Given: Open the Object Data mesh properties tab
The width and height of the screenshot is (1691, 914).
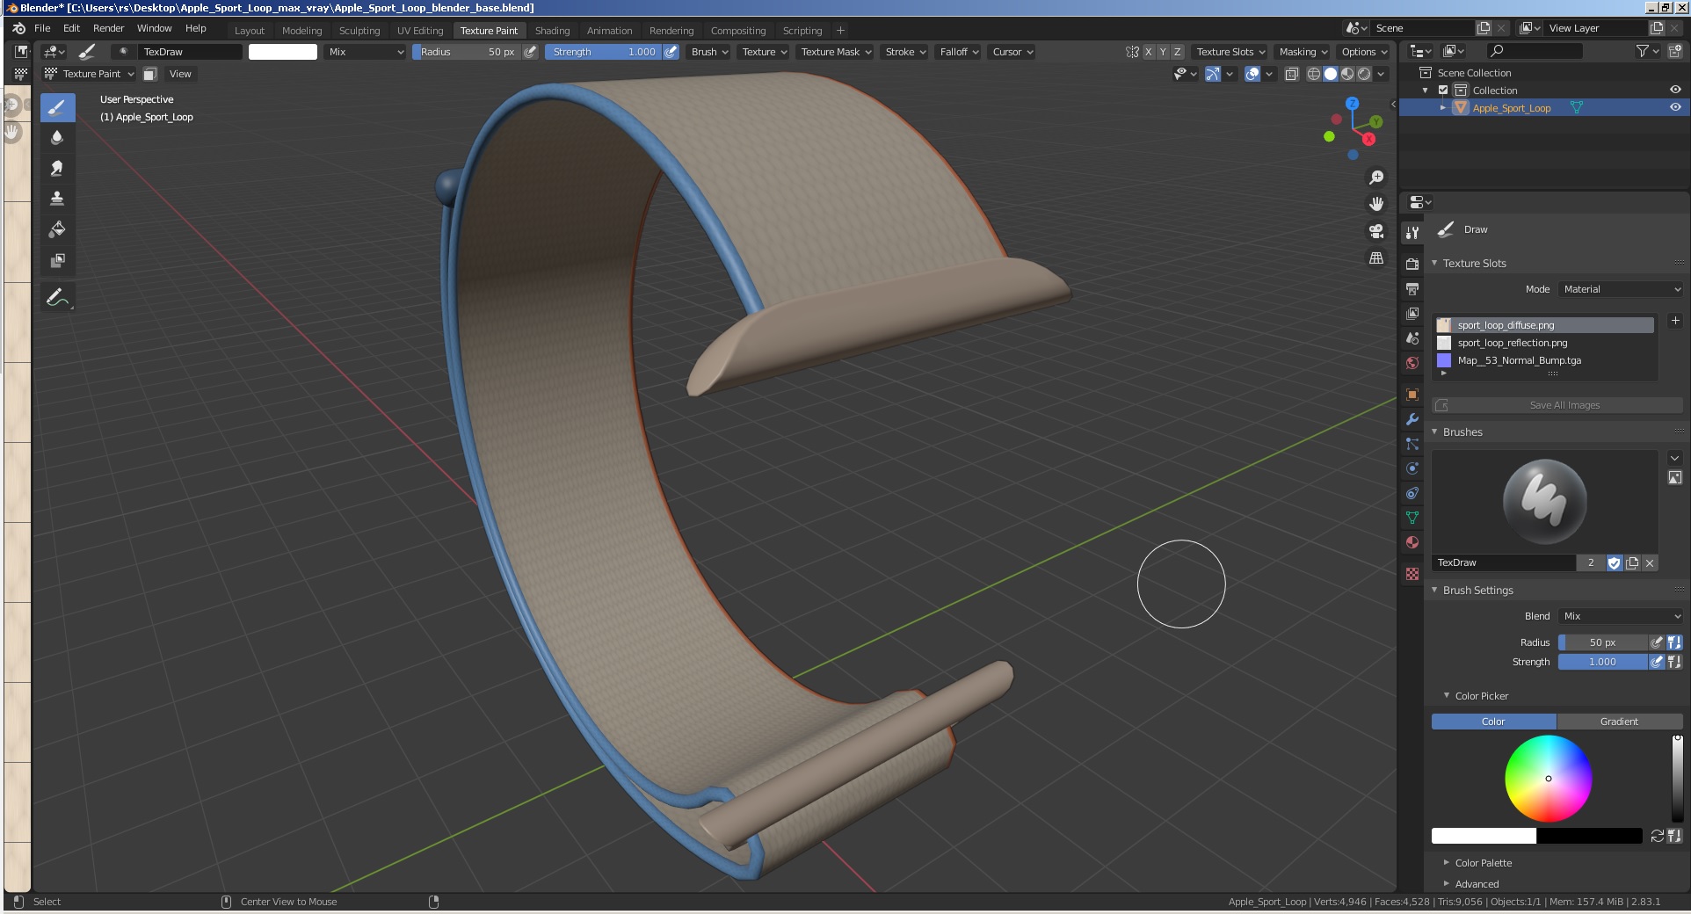Looking at the screenshot, I should tap(1412, 518).
